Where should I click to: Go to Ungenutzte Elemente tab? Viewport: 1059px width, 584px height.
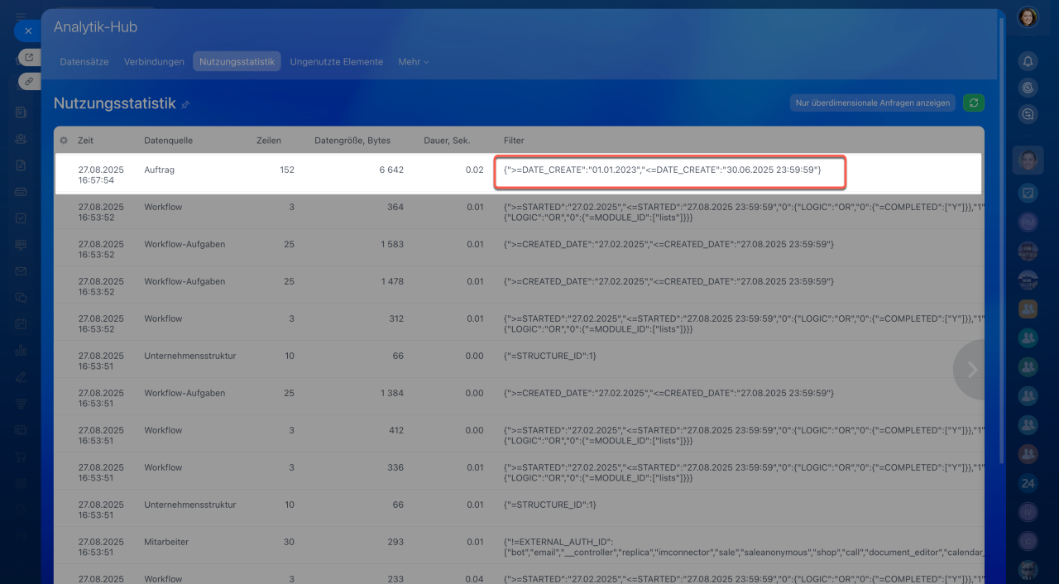tap(336, 62)
